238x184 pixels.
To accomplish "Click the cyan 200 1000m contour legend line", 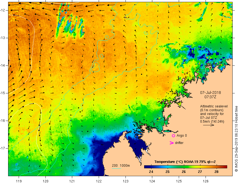I will click(x=117, y=168).
